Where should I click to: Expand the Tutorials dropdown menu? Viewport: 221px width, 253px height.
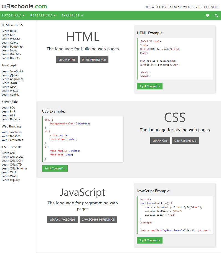point(13,15)
